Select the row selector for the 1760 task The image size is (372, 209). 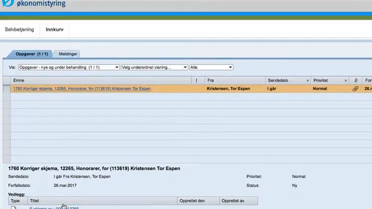click(x=6, y=89)
